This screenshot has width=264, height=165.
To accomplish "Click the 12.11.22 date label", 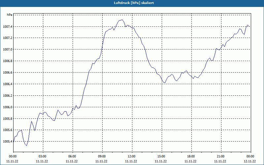I will click(250, 161).
